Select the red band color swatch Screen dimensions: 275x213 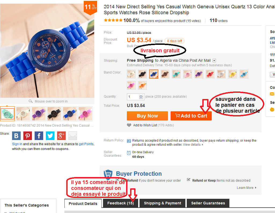coord(210,74)
